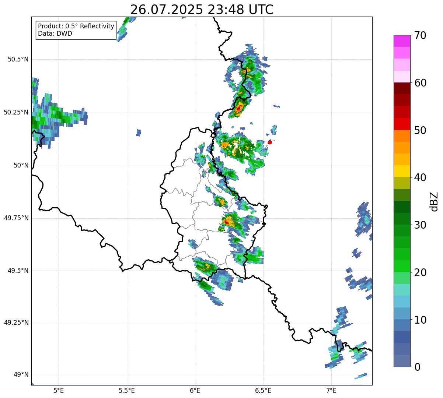Click the 6.5°E longitude label
Viewport: 443px width, 398px height.
point(263,390)
